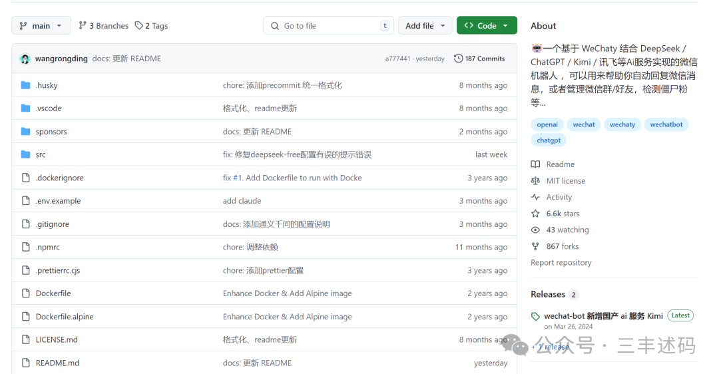719x374 pixels.
Task: Open the Dockerfile file name
Action: [x=53, y=293]
